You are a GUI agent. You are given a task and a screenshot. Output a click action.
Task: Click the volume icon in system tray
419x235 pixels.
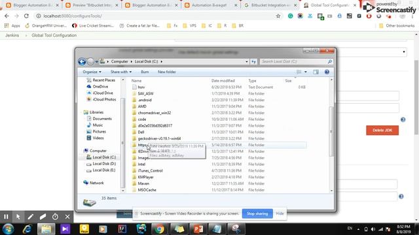(373, 229)
